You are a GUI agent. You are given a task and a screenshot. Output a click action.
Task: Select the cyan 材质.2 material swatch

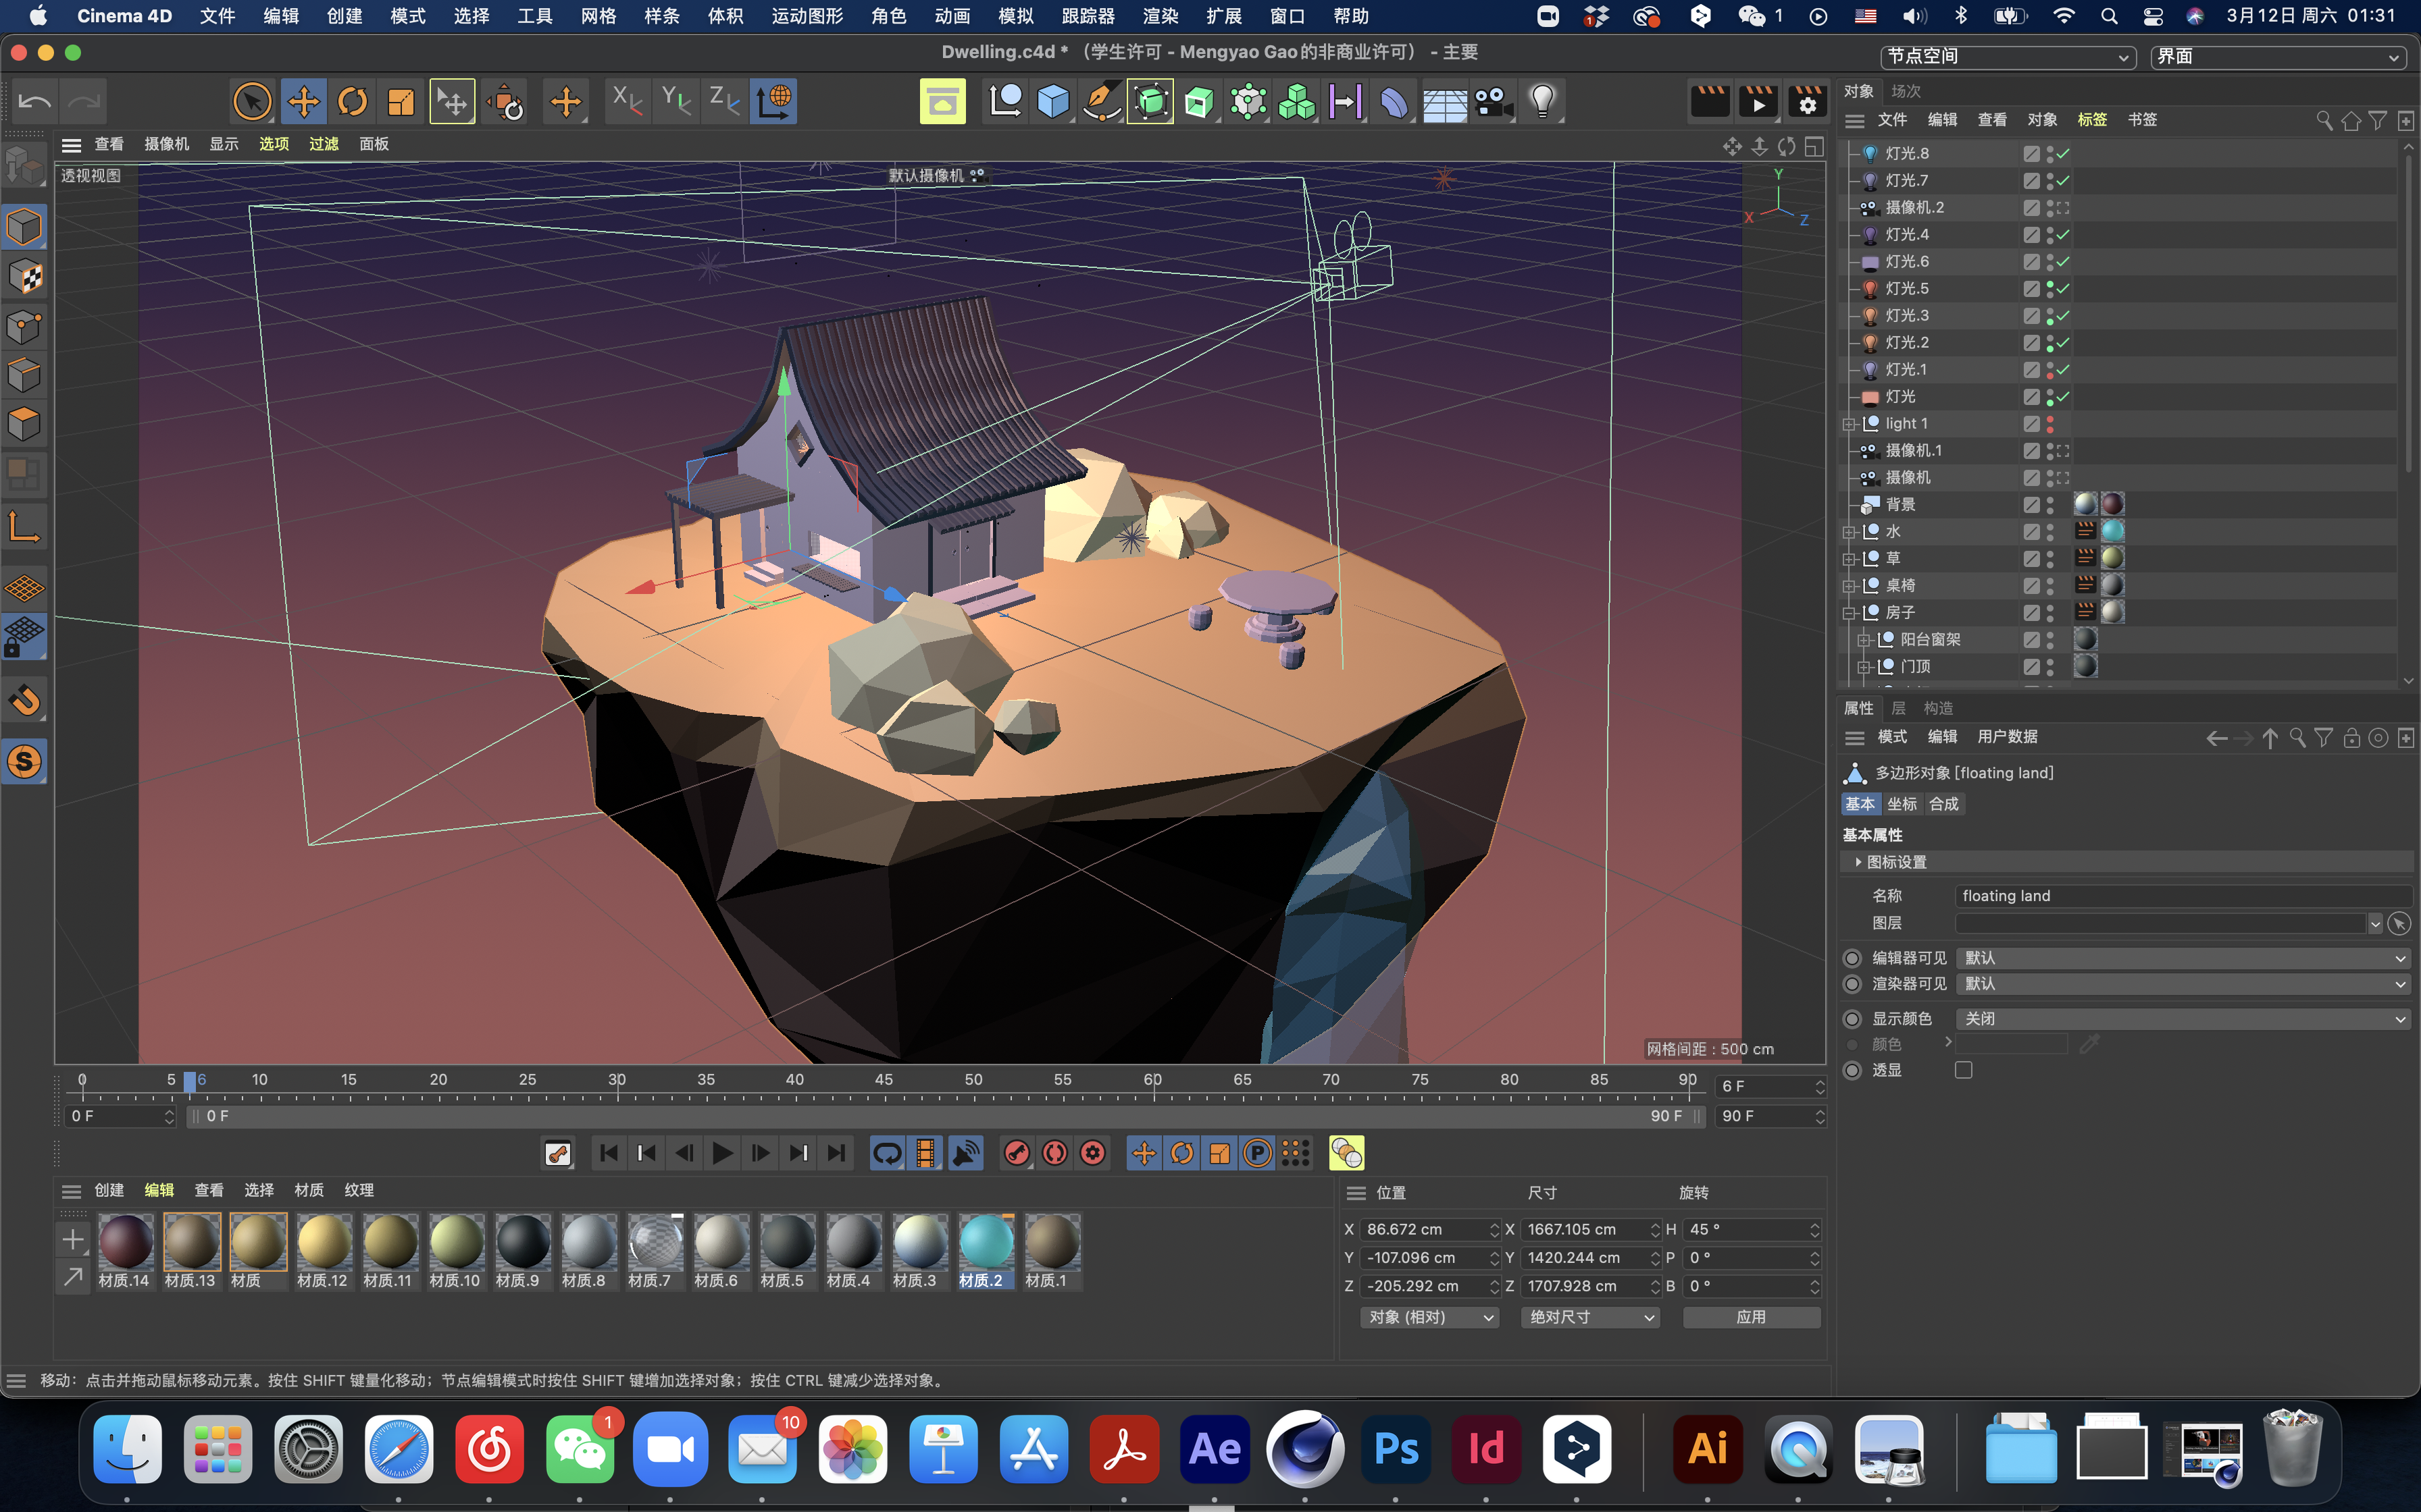tap(986, 1242)
